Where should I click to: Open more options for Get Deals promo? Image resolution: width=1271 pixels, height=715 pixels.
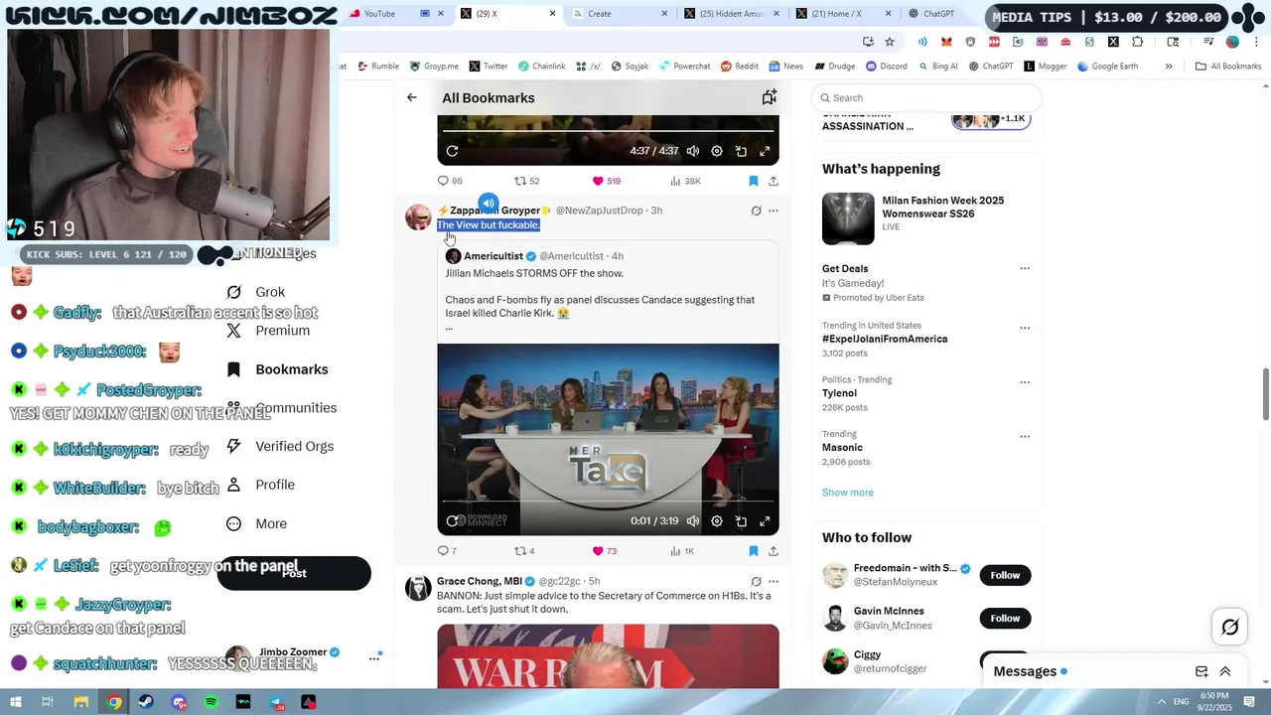pos(1025,268)
